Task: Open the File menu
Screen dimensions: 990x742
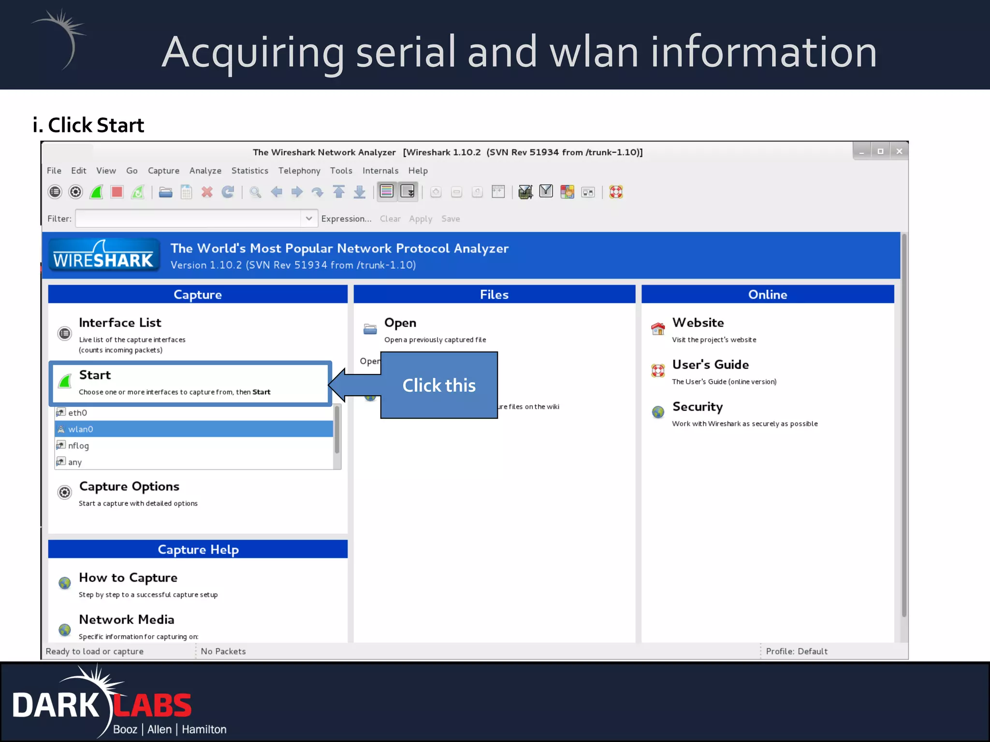Action: point(54,171)
